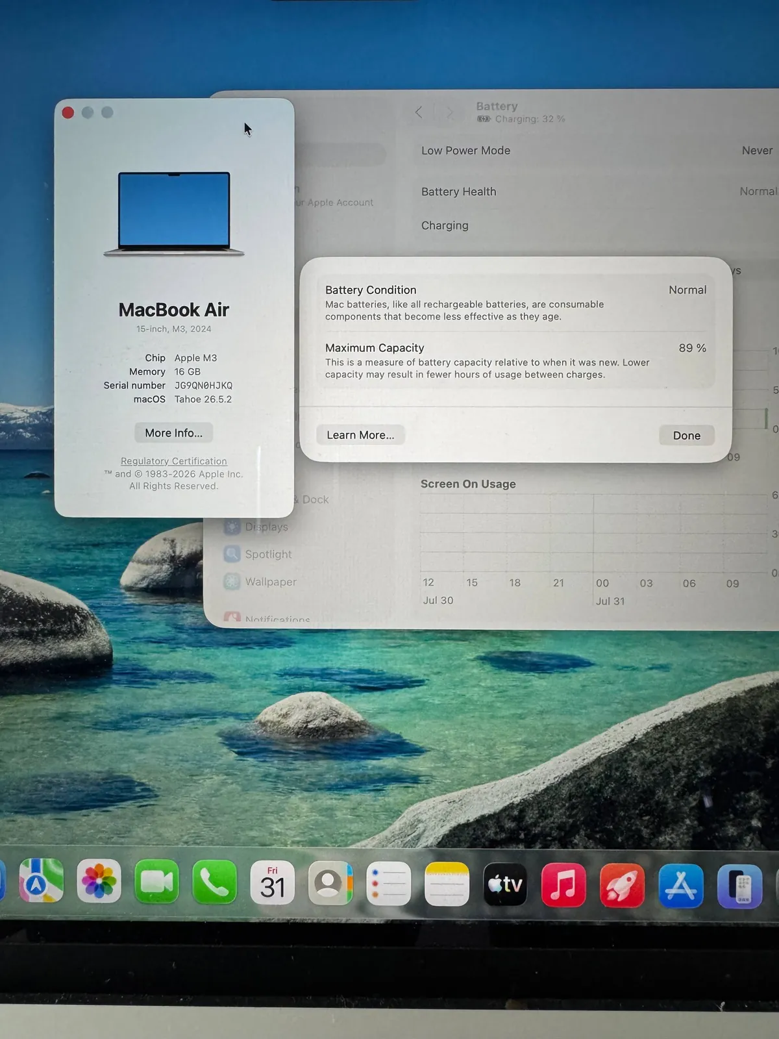779x1039 pixels.
Task: Click the Jul 31 chart label
Action: click(x=610, y=601)
